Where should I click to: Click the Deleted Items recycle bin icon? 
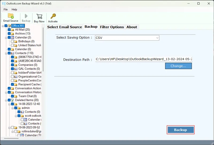[x=13, y=100]
